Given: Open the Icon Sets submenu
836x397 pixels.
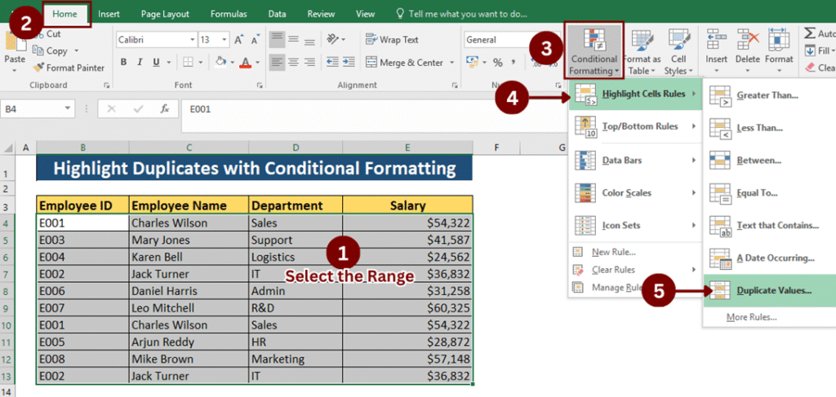Looking at the screenshot, I should point(635,226).
